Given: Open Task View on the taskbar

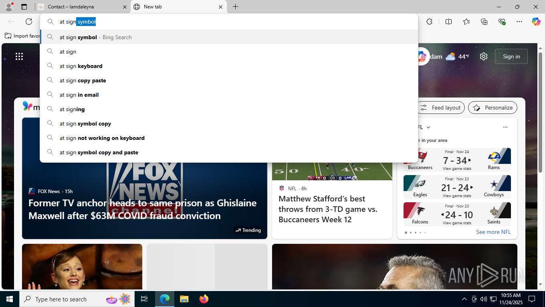Looking at the screenshot, I should tap(144, 299).
